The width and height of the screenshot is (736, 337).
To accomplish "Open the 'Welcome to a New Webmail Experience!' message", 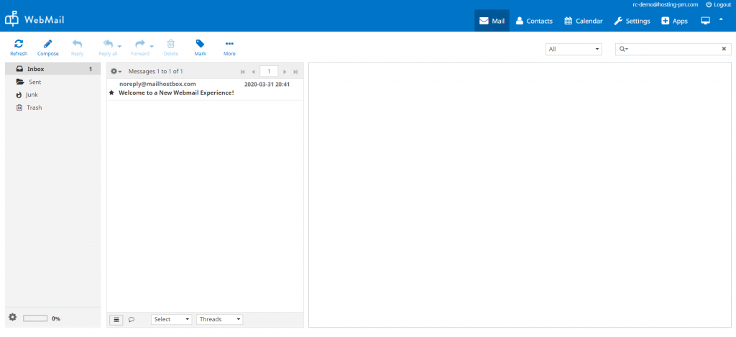I will point(176,92).
